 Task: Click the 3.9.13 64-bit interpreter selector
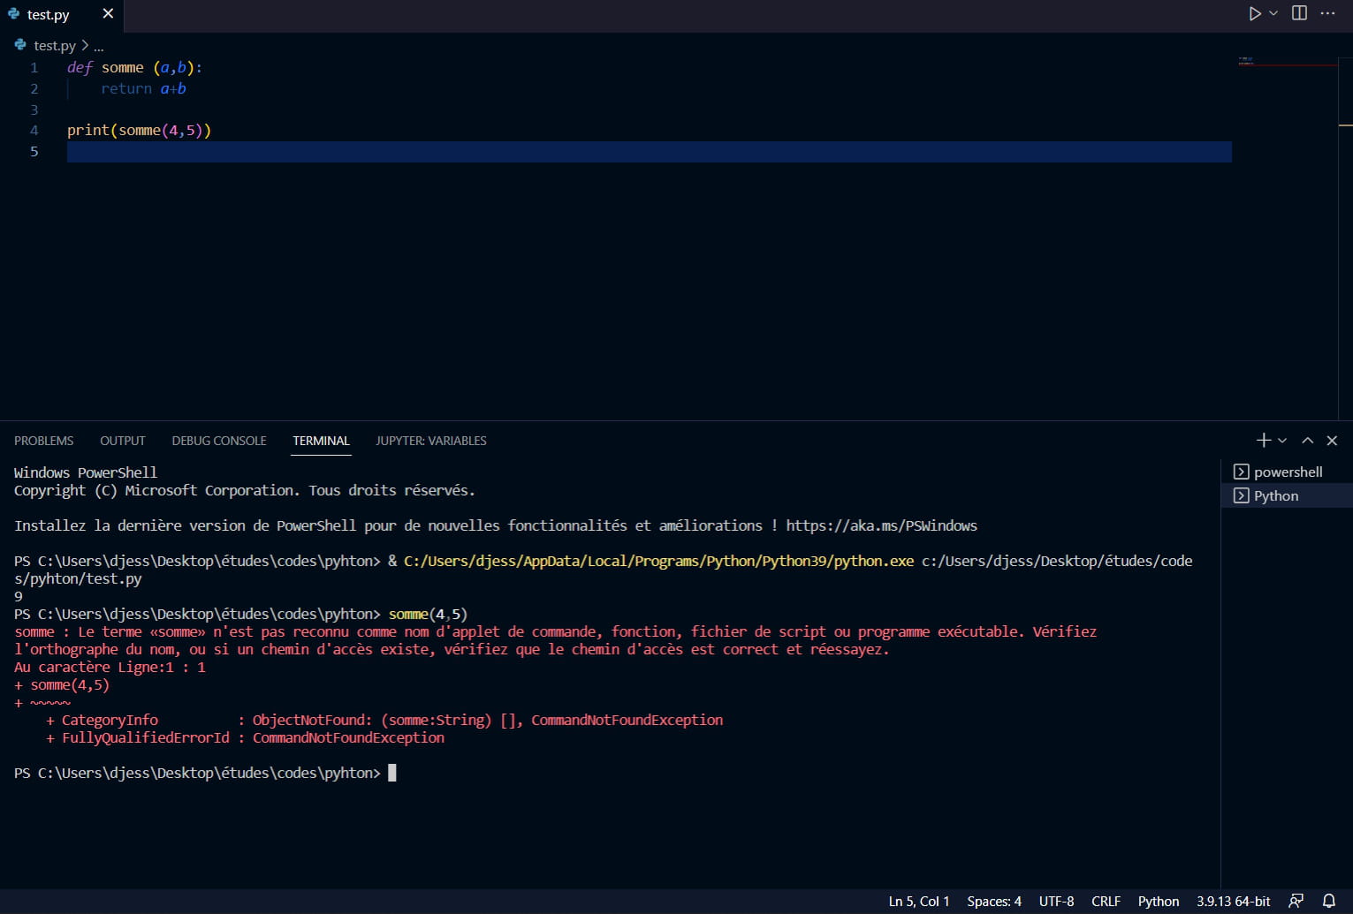tap(1233, 901)
